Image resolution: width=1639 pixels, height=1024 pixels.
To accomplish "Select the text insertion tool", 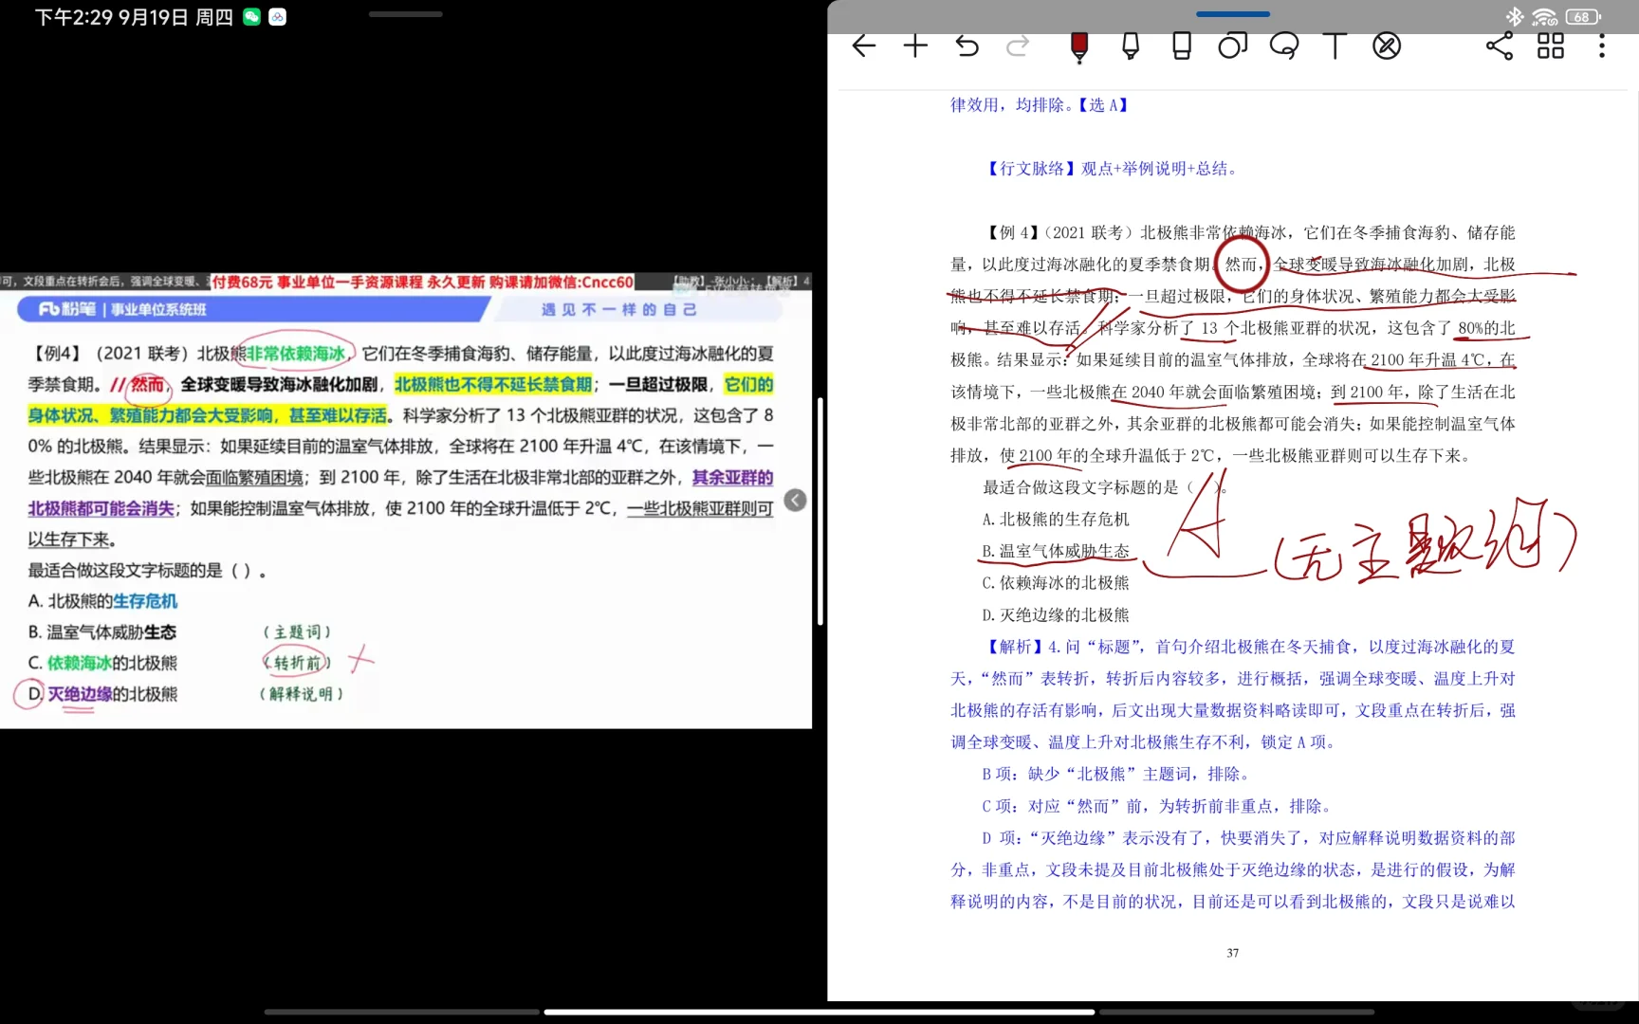I will pyautogui.click(x=1335, y=46).
